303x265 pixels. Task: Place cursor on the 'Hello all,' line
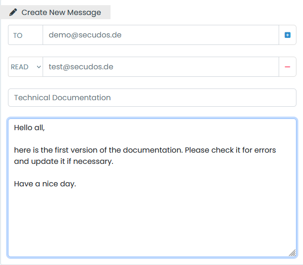(x=29, y=127)
